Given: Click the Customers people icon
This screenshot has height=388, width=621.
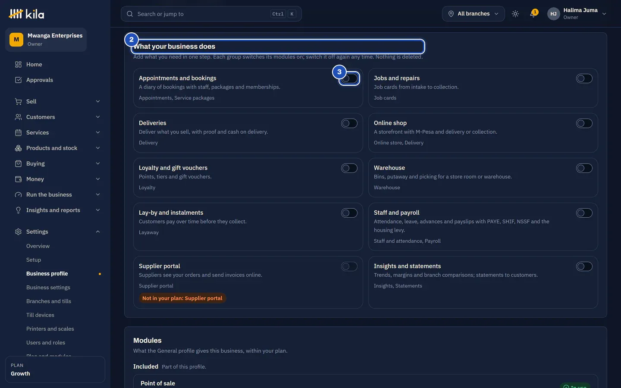Looking at the screenshot, I should click(x=18, y=117).
